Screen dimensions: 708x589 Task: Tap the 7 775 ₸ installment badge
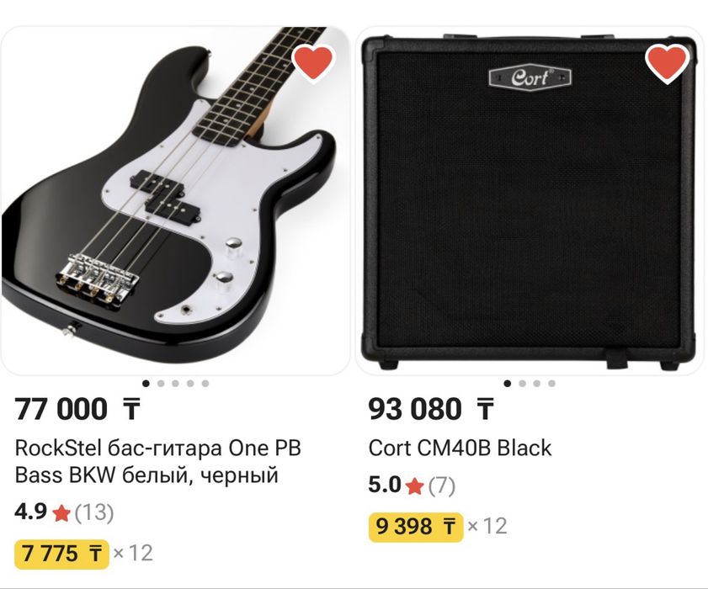(x=62, y=553)
